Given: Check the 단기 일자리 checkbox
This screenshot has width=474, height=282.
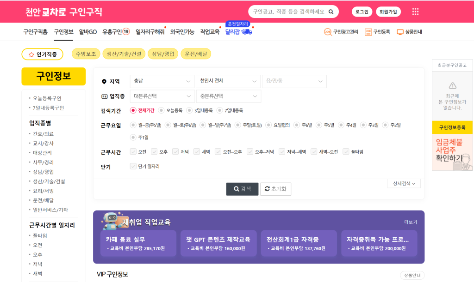Looking at the screenshot, I should tap(133, 166).
